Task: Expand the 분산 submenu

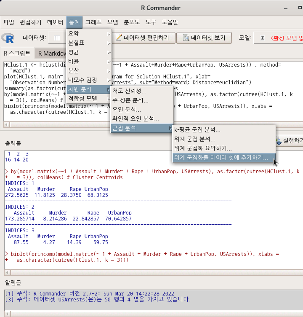Action: click(89, 70)
